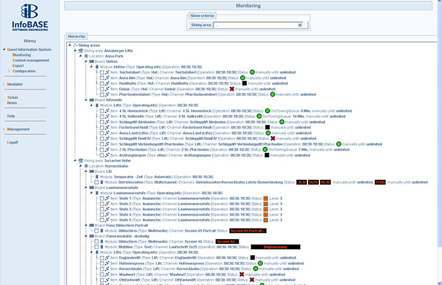This screenshot has height=285, width=442.
Task: Go to Content management
Action: [x=31, y=61]
